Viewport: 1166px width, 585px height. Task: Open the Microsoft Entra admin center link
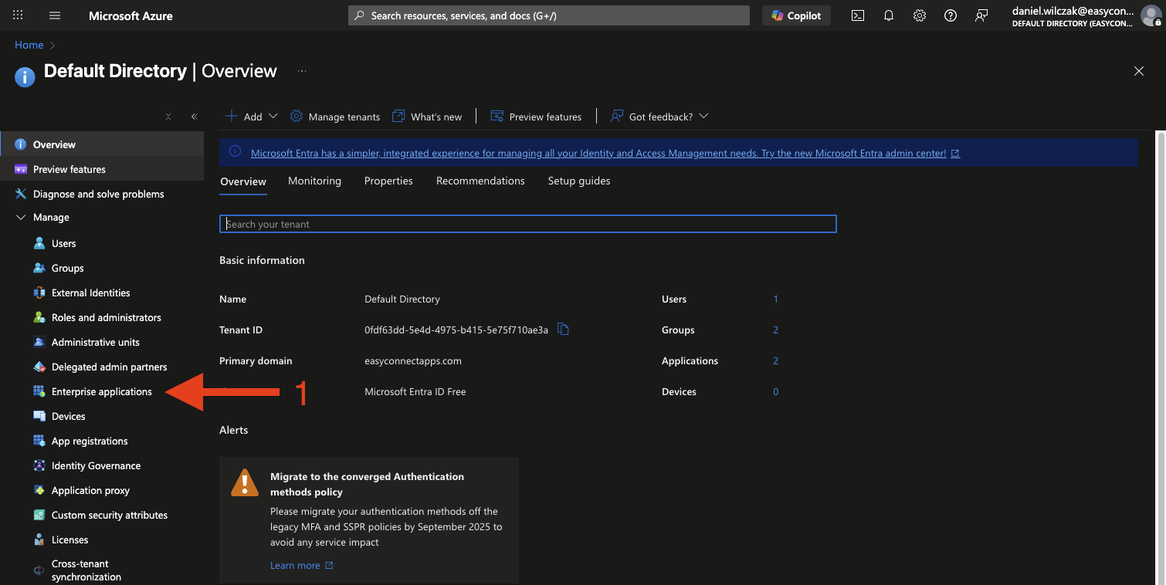[x=598, y=153]
